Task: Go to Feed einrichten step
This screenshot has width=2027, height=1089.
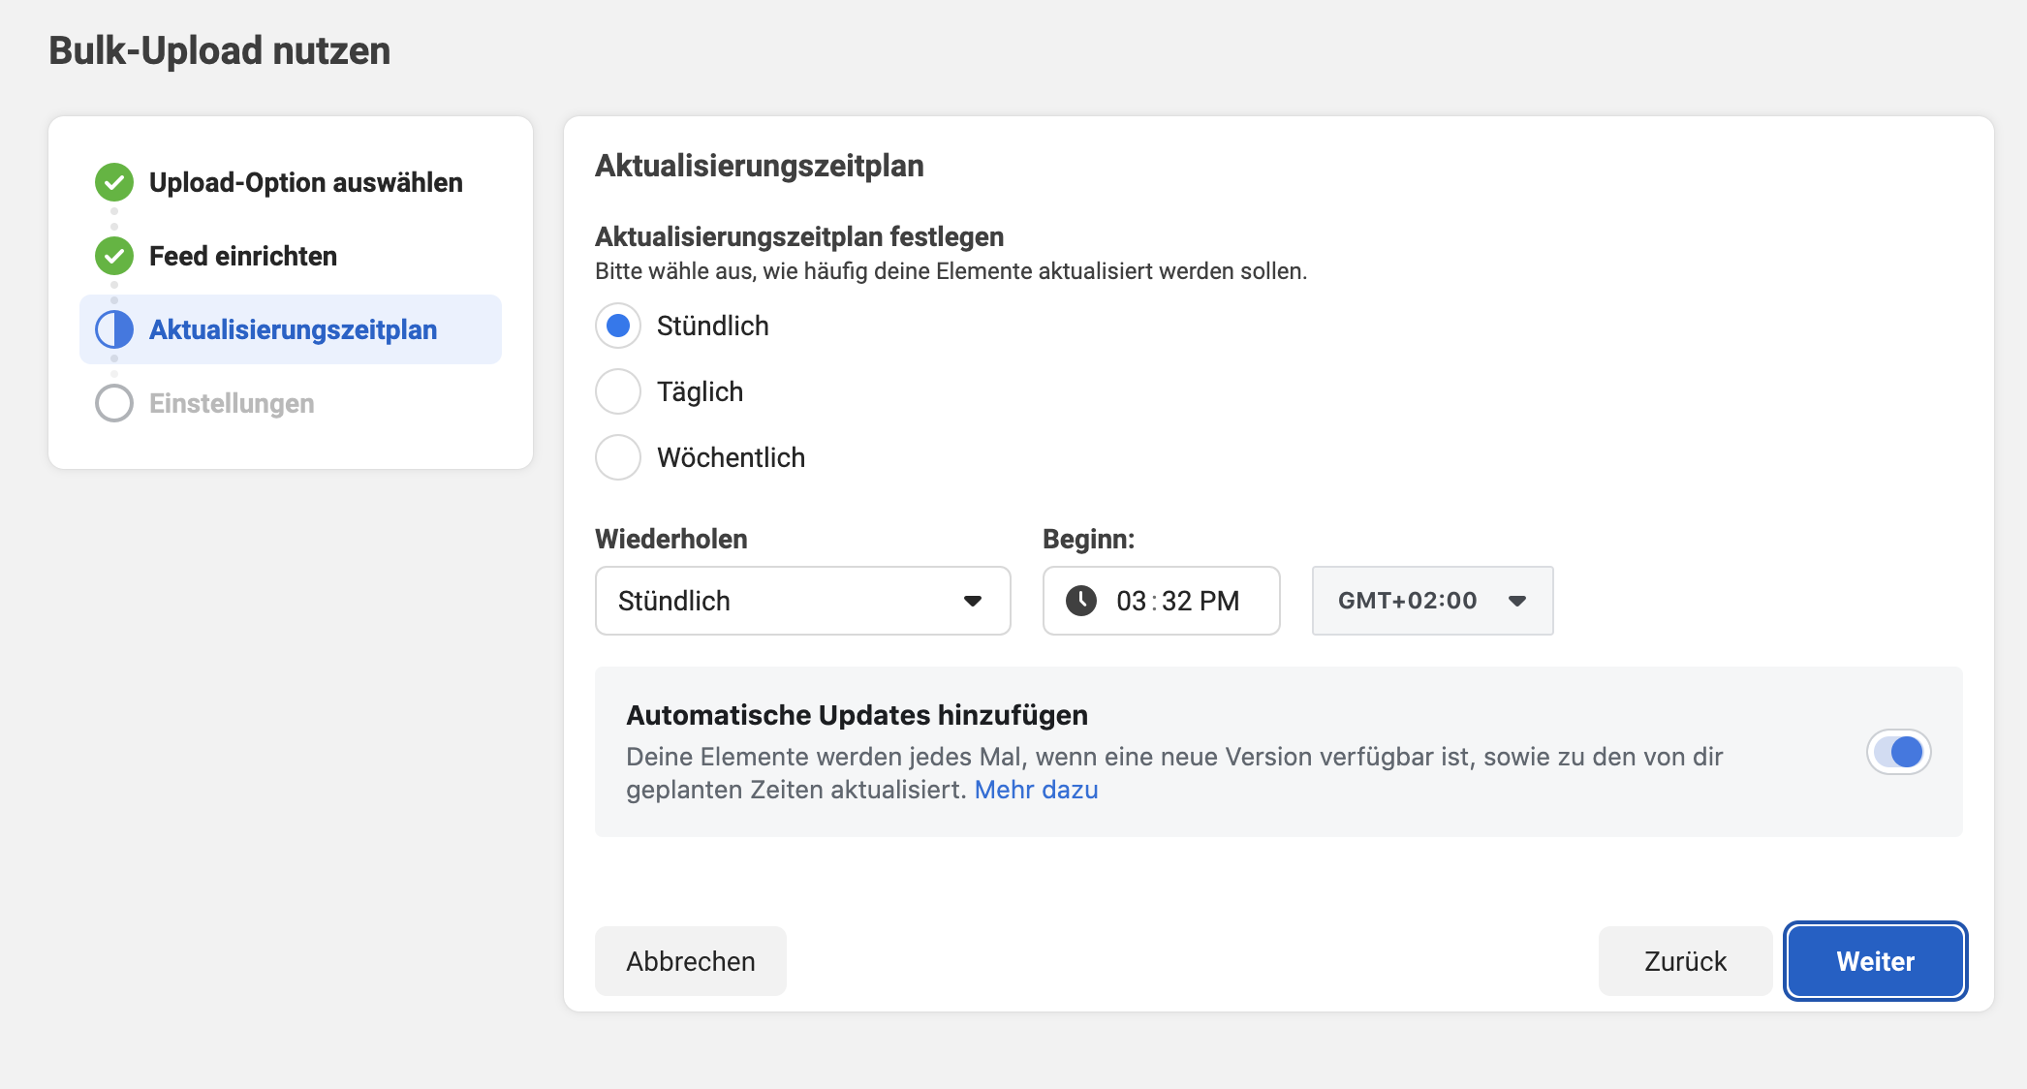Action: point(291,256)
